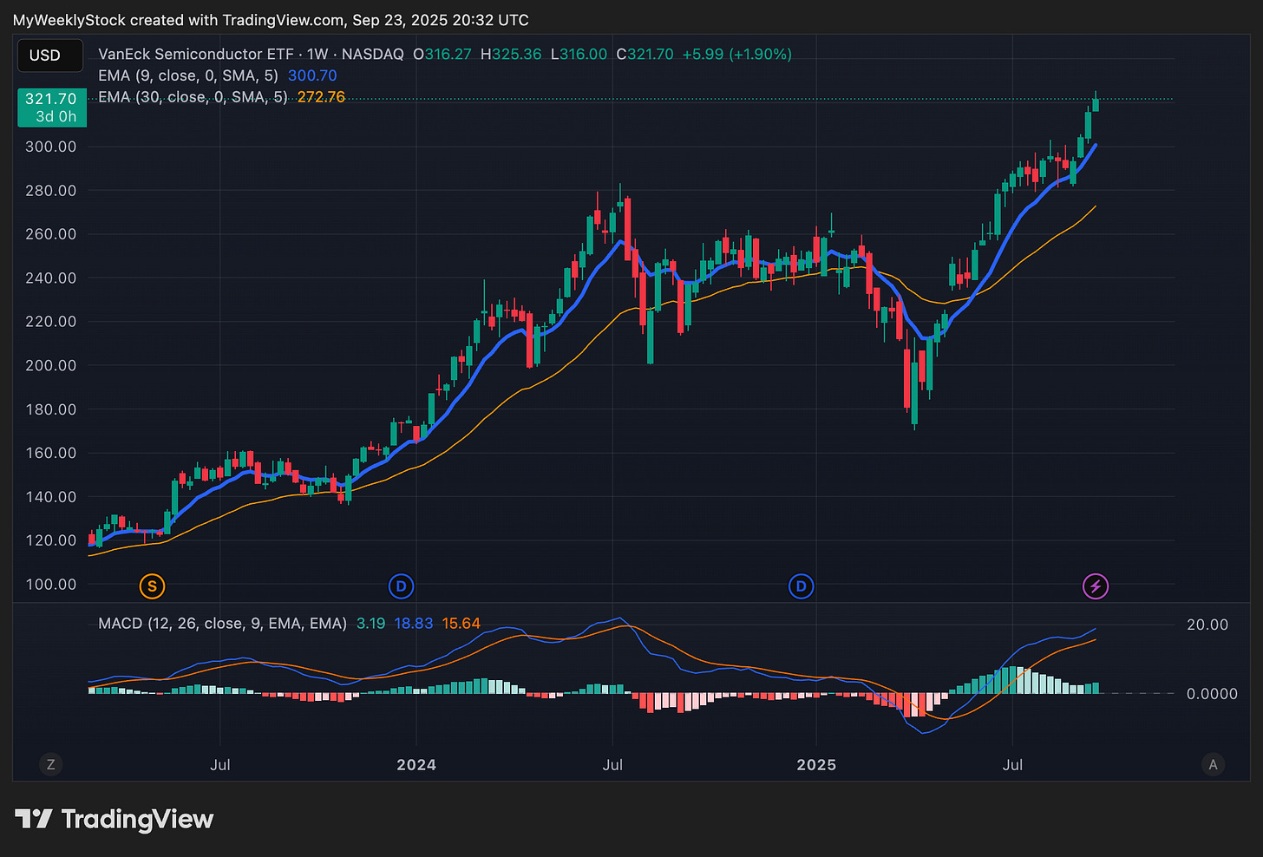Click the TradingView logo
The height and width of the screenshot is (857, 1263).
coord(115,819)
